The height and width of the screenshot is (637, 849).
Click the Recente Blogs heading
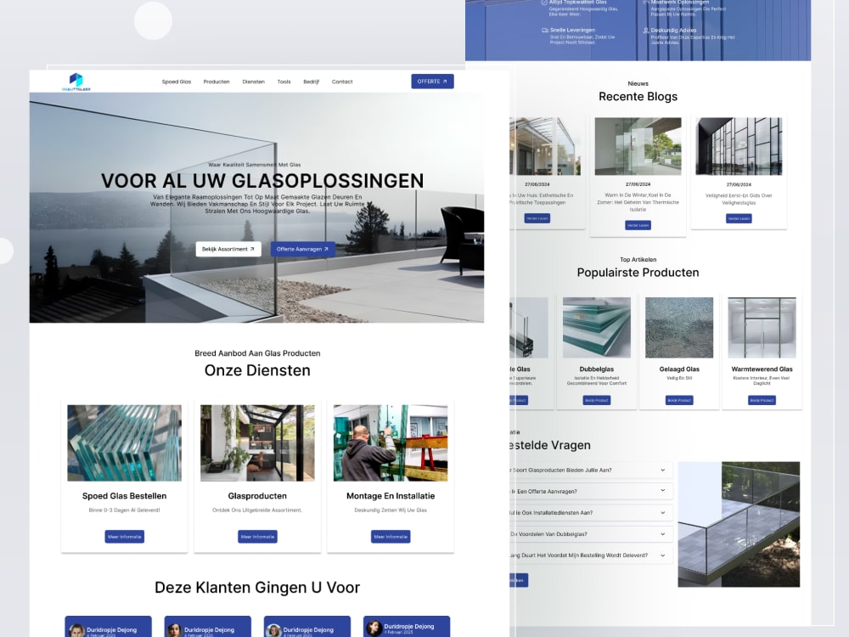coord(638,97)
